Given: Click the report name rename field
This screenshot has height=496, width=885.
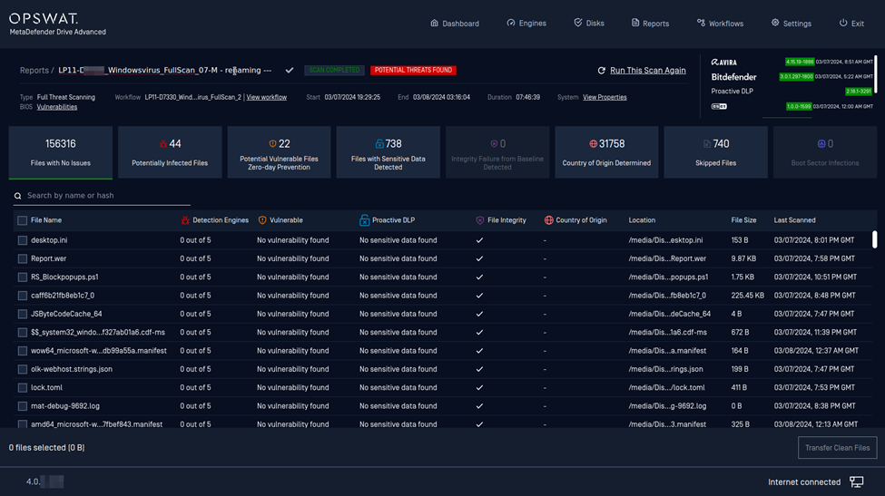Looking at the screenshot, I should click(165, 71).
